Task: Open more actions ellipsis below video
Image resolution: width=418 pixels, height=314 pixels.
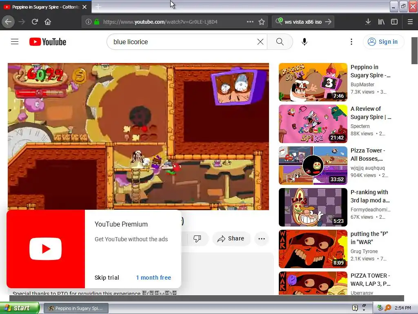Action: point(262,238)
